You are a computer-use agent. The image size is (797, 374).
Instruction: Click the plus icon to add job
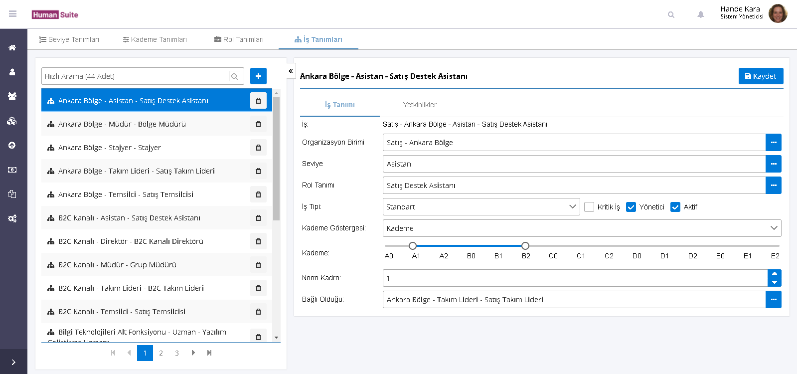click(258, 76)
